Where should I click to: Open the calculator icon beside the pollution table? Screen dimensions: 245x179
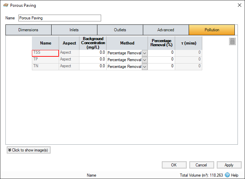click(232, 41)
